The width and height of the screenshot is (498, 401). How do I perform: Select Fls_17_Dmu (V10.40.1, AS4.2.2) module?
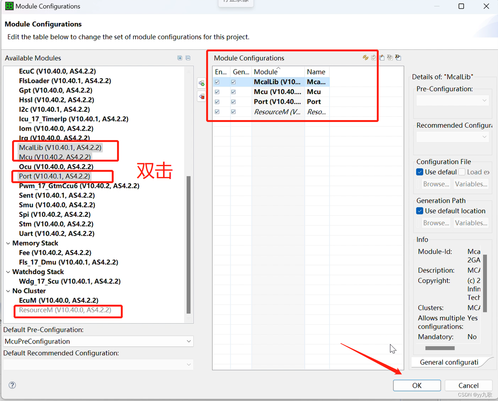coord(68,262)
